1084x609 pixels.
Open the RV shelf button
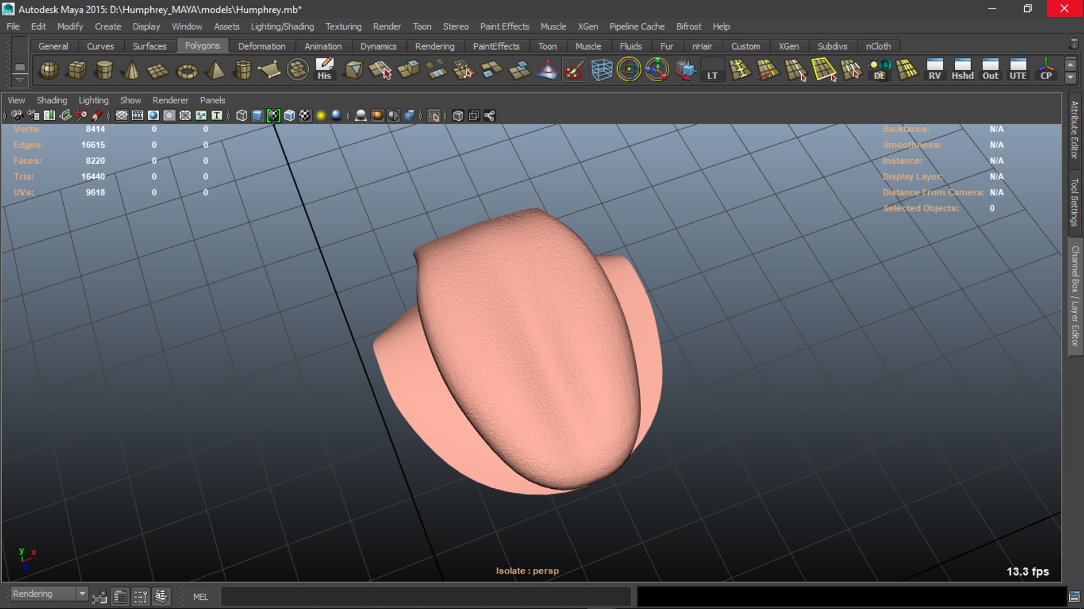[x=935, y=70]
